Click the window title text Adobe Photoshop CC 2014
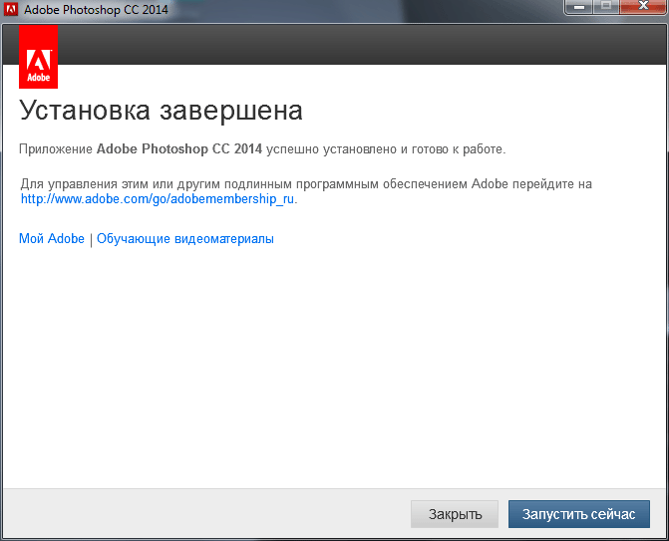The width and height of the screenshot is (669, 541). coord(97,10)
